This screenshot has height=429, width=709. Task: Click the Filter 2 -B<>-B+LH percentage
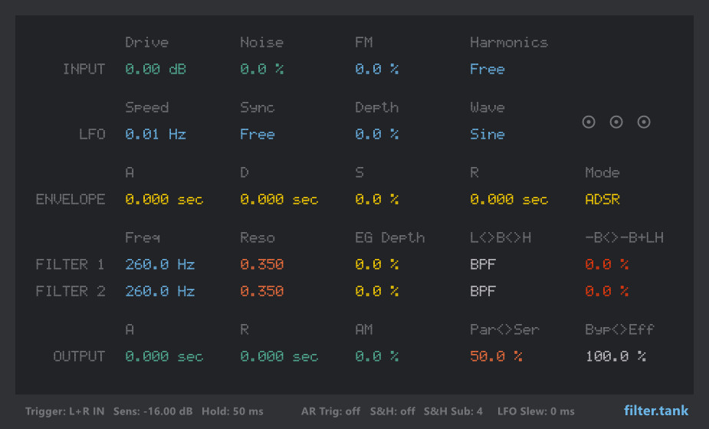click(607, 291)
